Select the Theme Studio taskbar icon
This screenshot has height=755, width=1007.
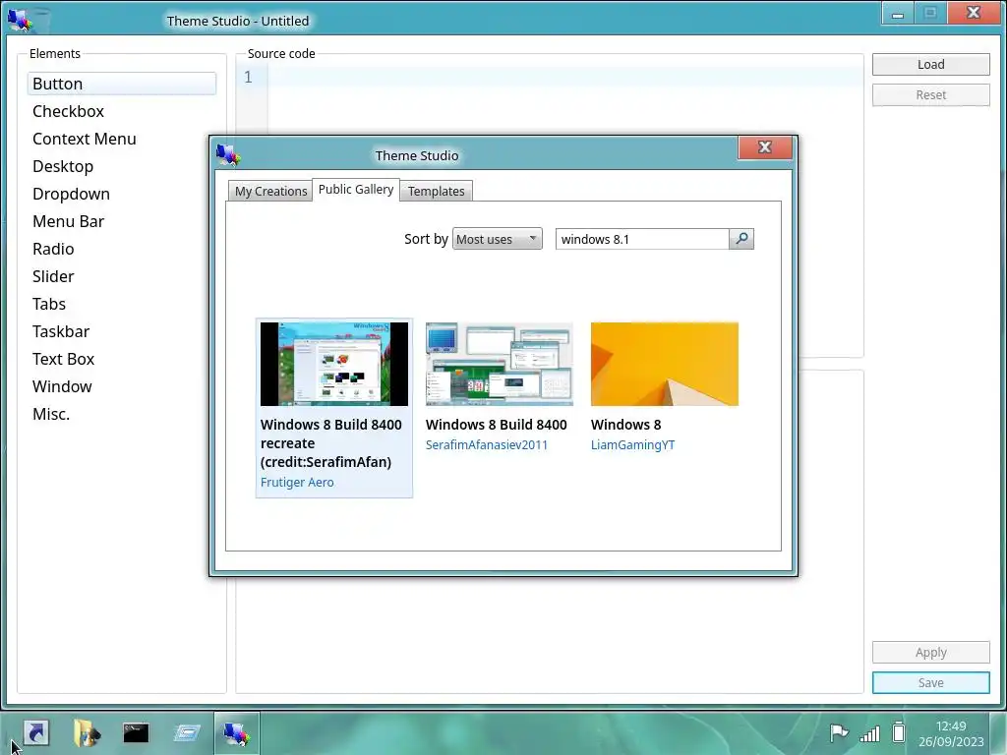coord(236,733)
